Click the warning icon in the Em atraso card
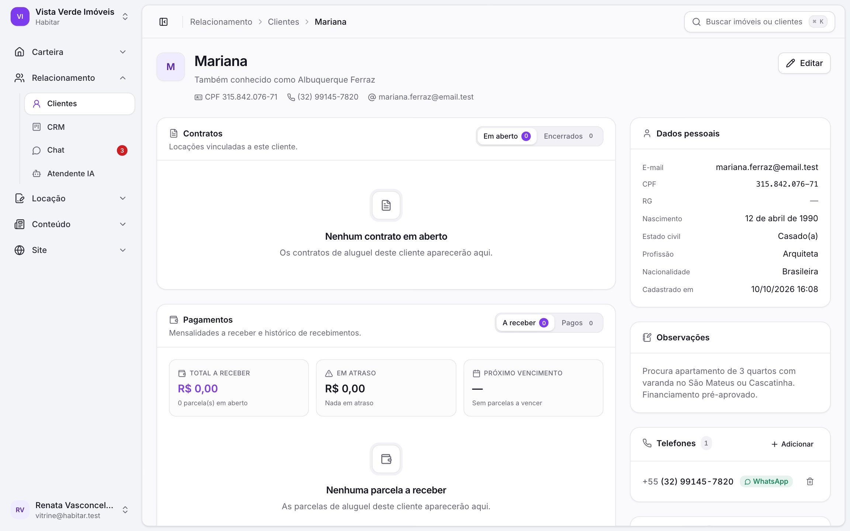Screen dimensions: 850x531 click(329, 373)
